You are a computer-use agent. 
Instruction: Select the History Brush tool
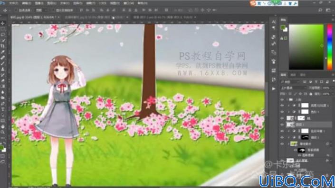(3, 75)
